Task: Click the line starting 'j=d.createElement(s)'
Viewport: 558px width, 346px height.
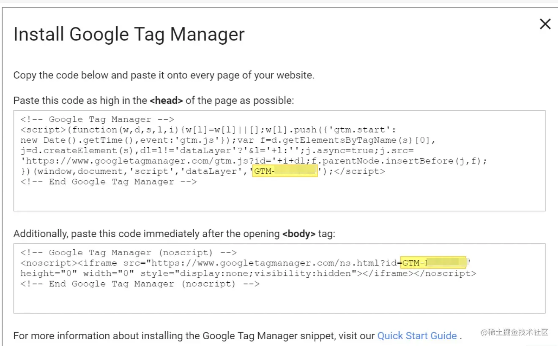Action: [x=217, y=151]
